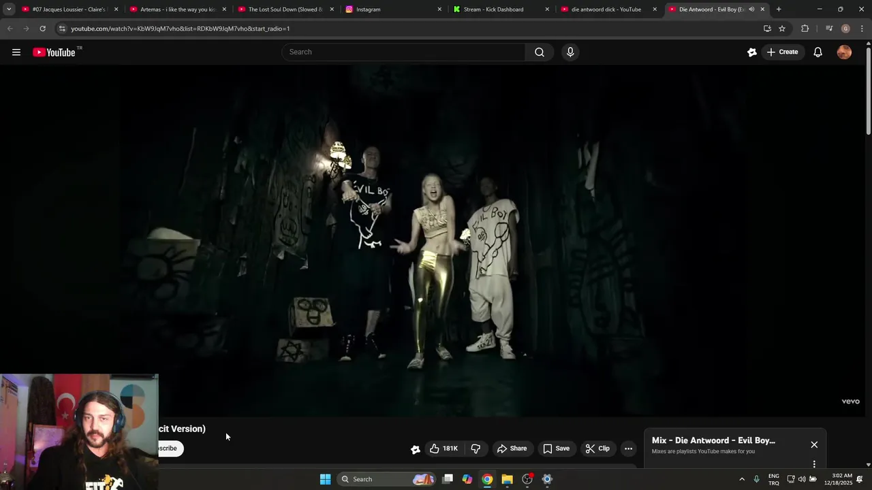Screen dimensions: 872x490
Task: Open the Create button in YouTube header
Action: (782, 52)
